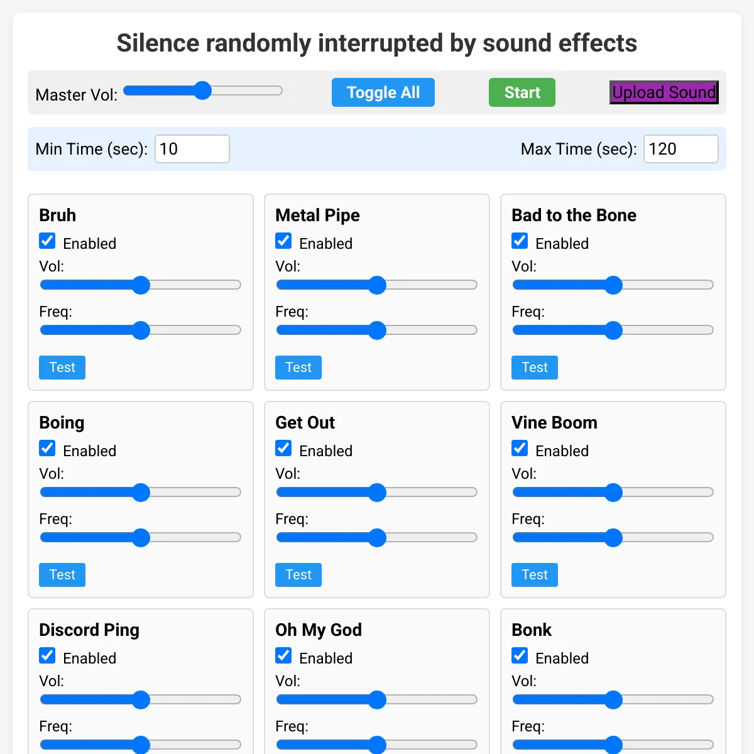Click the Upload Sound button

tap(664, 92)
